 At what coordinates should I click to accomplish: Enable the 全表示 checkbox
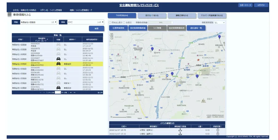[124, 22]
